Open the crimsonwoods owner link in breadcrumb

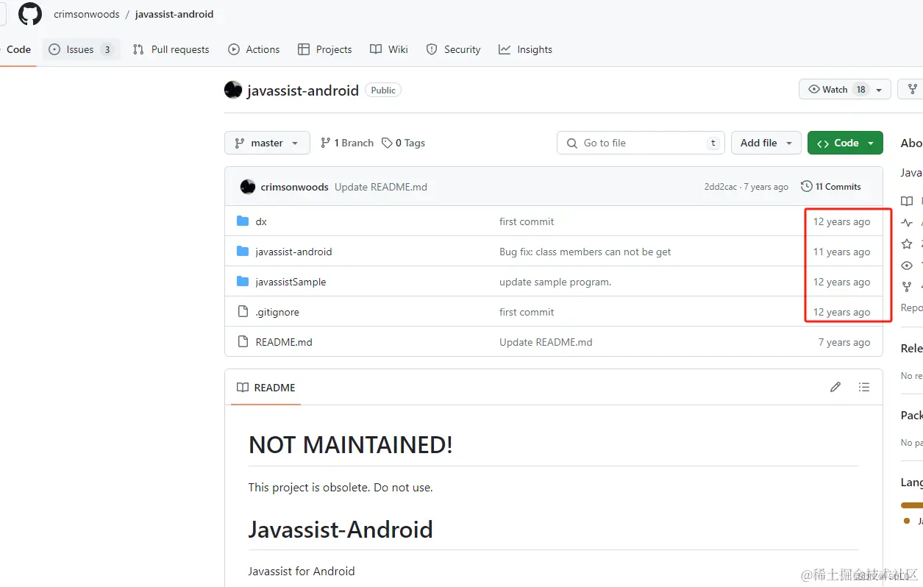[x=86, y=14]
